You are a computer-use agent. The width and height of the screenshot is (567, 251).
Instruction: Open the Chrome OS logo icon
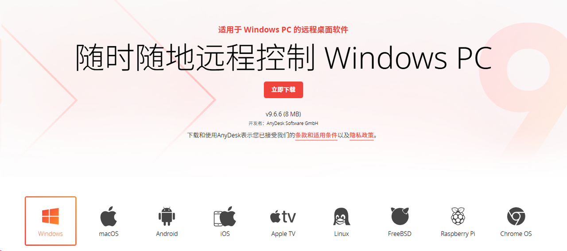click(516, 216)
